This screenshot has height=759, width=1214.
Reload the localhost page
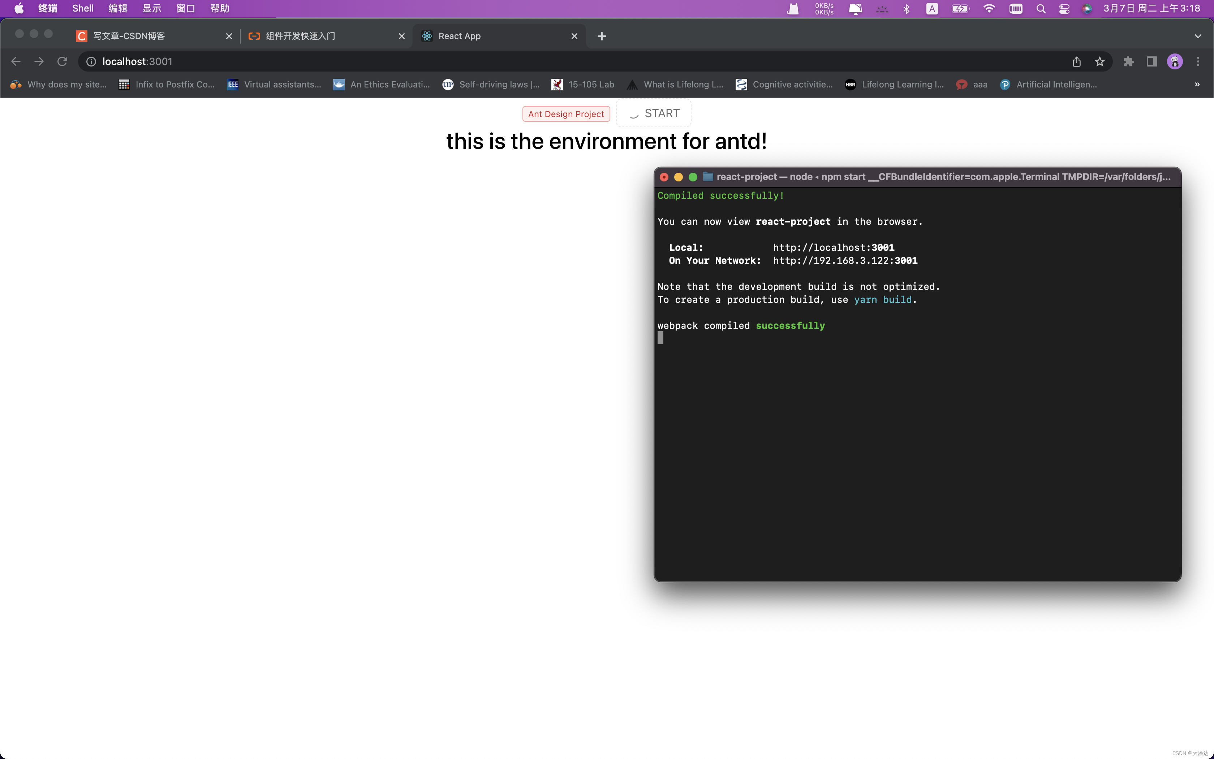(x=62, y=61)
